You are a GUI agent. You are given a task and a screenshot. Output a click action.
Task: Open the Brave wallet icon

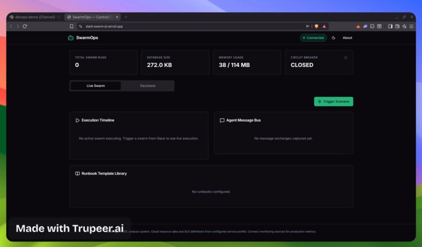click(397, 26)
